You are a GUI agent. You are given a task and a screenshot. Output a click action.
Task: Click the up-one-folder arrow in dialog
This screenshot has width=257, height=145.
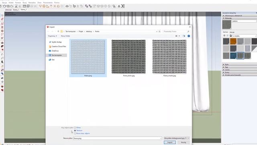pos(58,31)
